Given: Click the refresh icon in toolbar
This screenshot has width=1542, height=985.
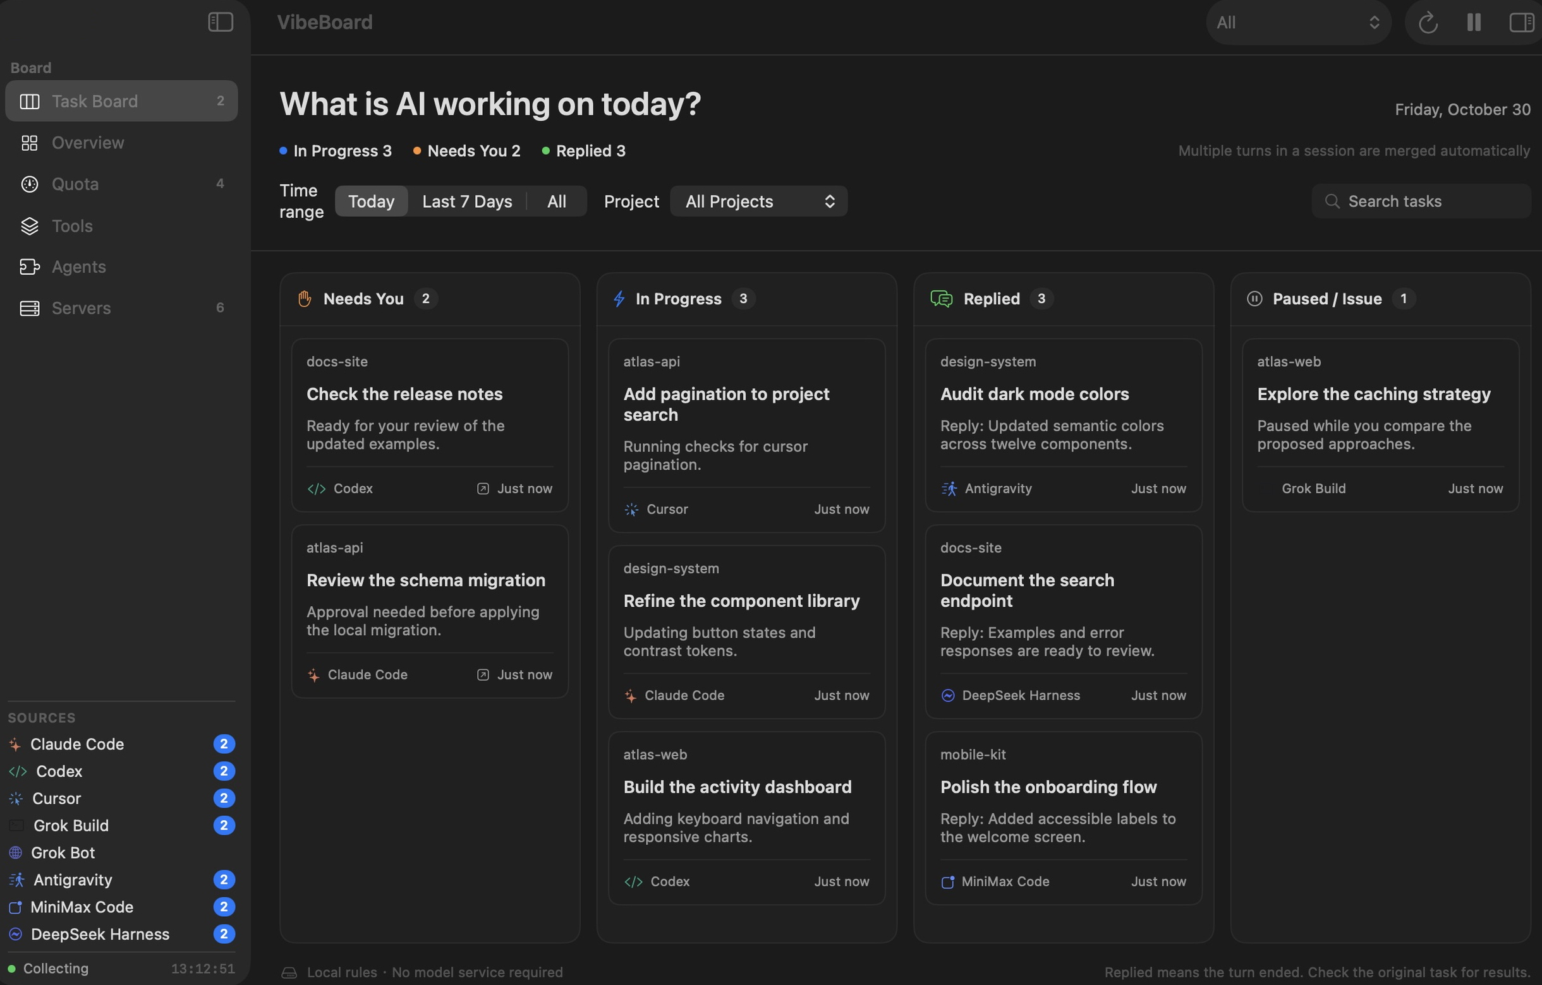Looking at the screenshot, I should [1428, 23].
